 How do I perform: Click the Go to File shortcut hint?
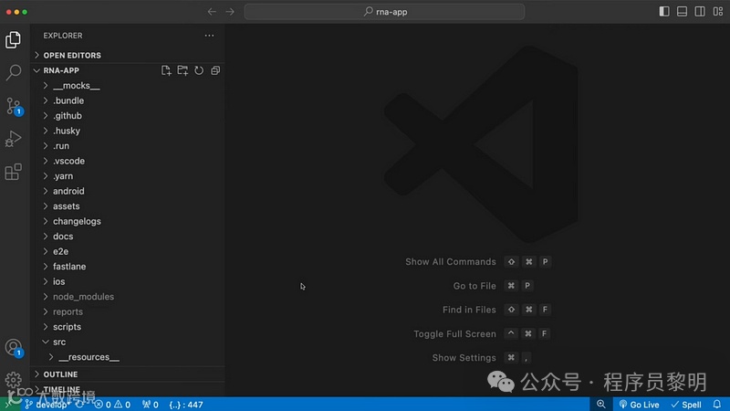(494, 286)
